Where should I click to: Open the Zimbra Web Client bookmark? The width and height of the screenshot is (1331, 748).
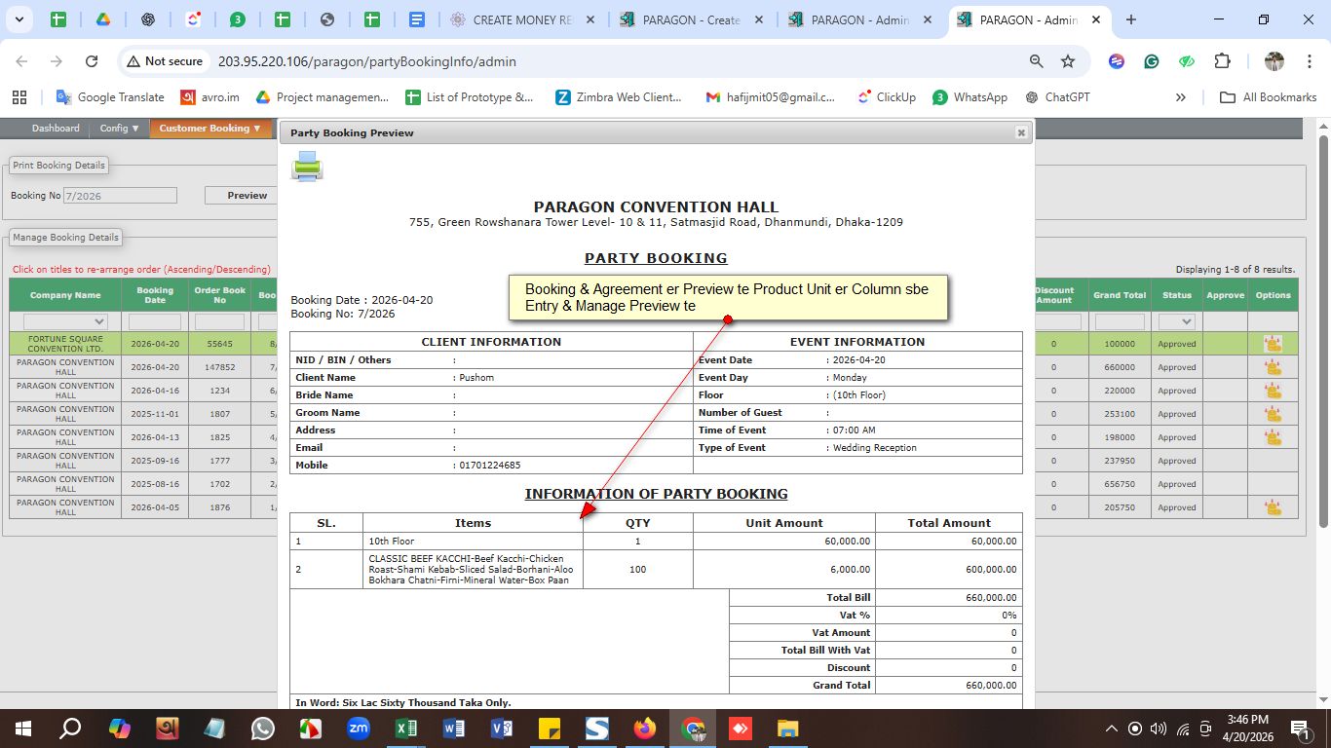coord(620,97)
